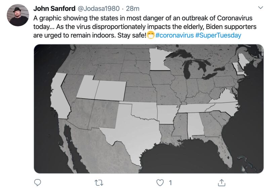
Task: Open the tweet options chevron menu
Action: tap(260, 7)
